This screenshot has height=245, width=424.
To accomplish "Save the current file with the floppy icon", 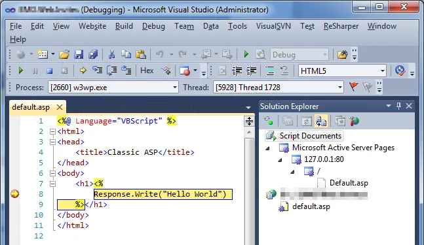I will tap(79, 54).
